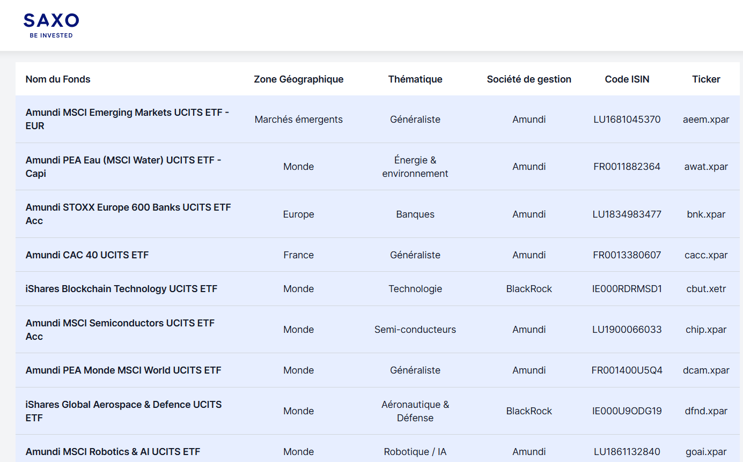Click the 'Marchés émergents' zone cell
The image size is (743, 462).
pyautogui.click(x=299, y=120)
